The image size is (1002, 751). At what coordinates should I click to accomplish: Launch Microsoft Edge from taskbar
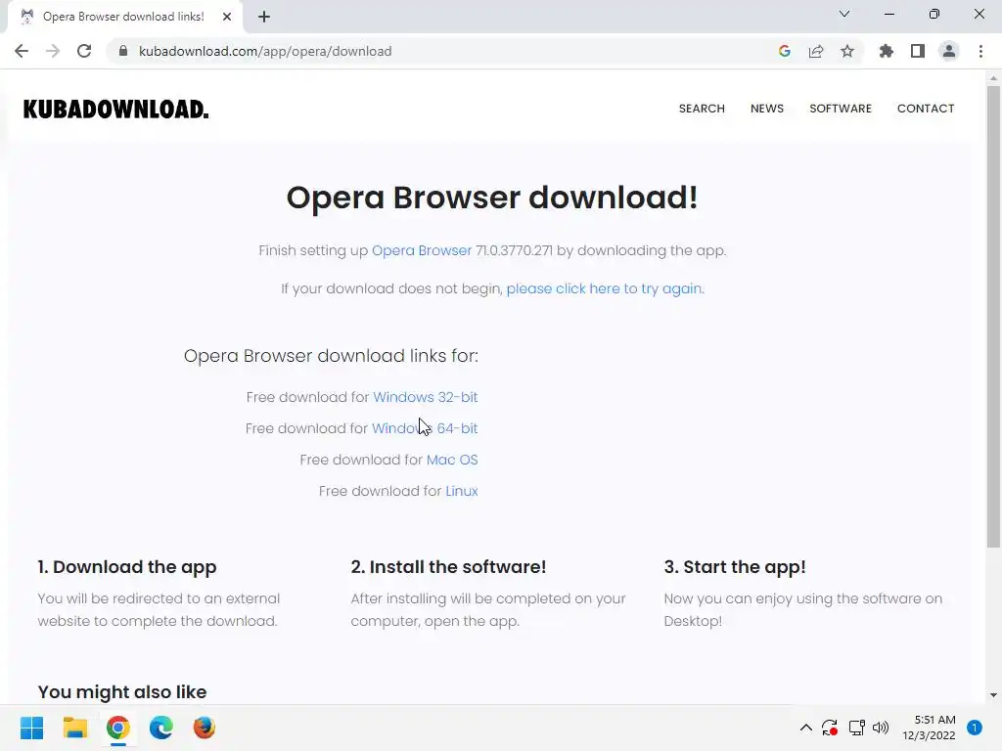tap(161, 728)
